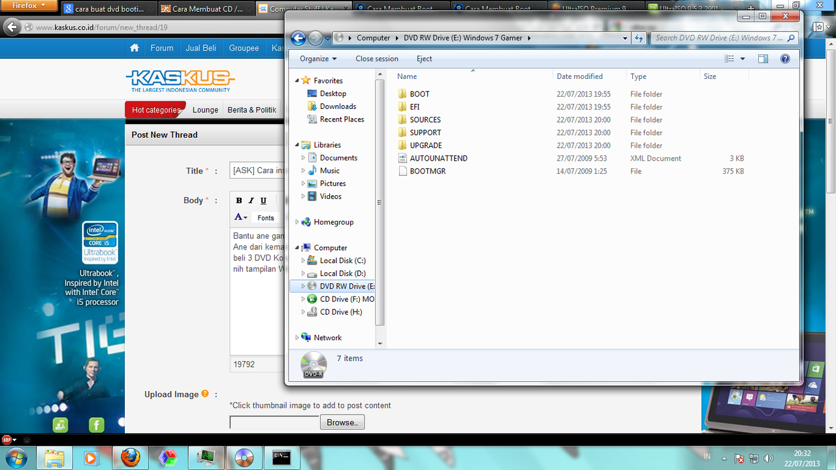Open address bar history dropdown
The image size is (836, 470).
pos(625,38)
